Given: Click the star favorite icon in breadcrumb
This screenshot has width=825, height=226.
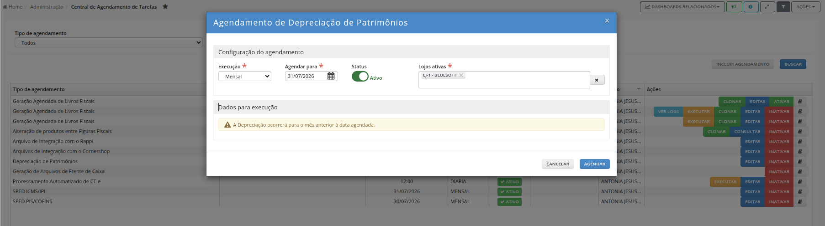Looking at the screenshot, I should [165, 7].
